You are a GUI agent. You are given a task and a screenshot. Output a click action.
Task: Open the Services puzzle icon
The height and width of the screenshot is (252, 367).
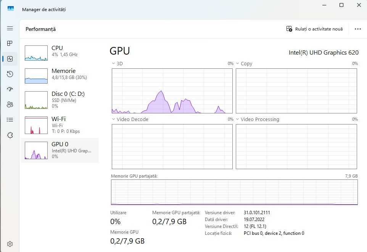[10, 135]
